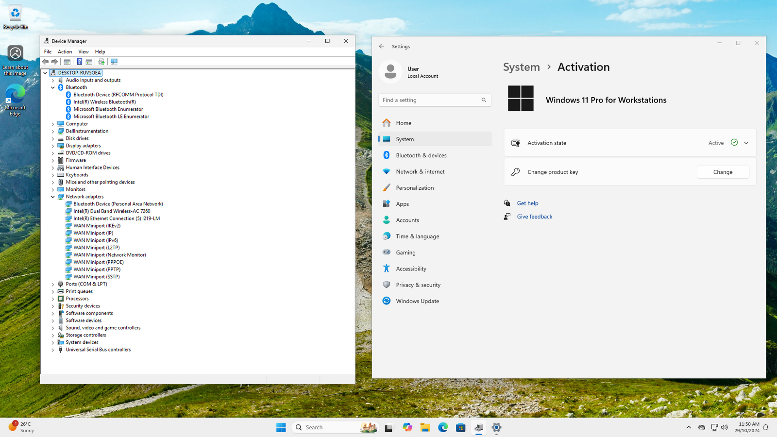Open Accessibility settings page

[x=435, y=269]
